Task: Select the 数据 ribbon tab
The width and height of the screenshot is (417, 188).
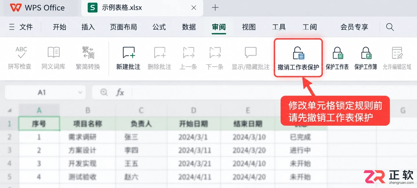Action: pyautogui.click(x=189, y=27)
